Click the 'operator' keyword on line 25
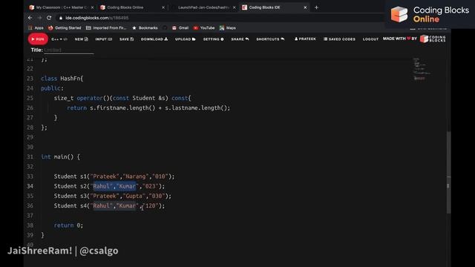The width and height of the screenshot is (475, 267). coord(90,98)
